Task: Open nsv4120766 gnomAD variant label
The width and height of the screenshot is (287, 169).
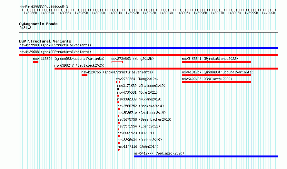Action: pos(117,72)
